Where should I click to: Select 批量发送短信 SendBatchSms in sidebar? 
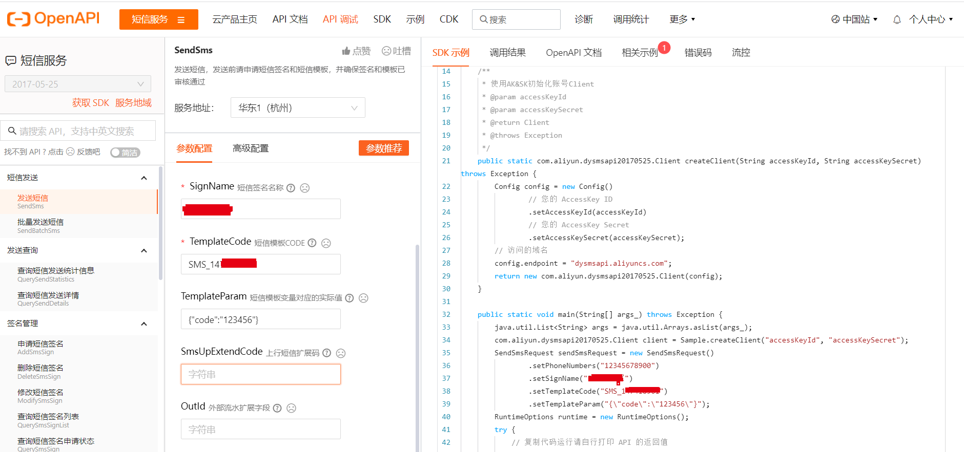coord(78,226)
